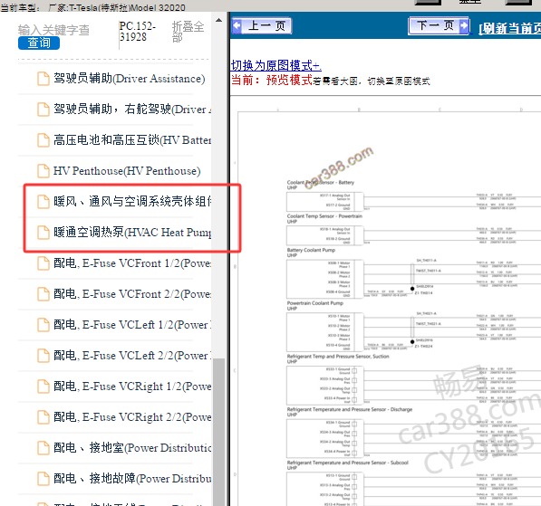Click the 刷新当前页 refresh link
541x506 pixels.
tap(509, 28)
